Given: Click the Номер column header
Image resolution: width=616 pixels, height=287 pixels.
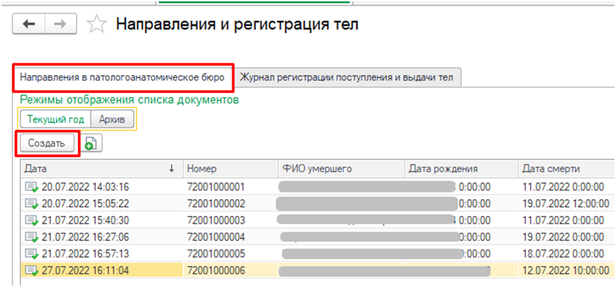Looking at the screenshot, I should pyautogui.click(x=230, y=169).
